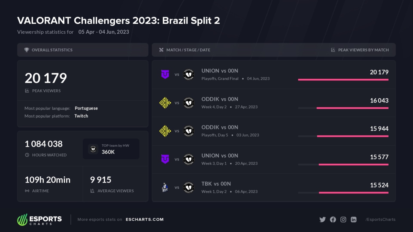Click the ODDIK logo in Week 4 match

pos(165,103)
